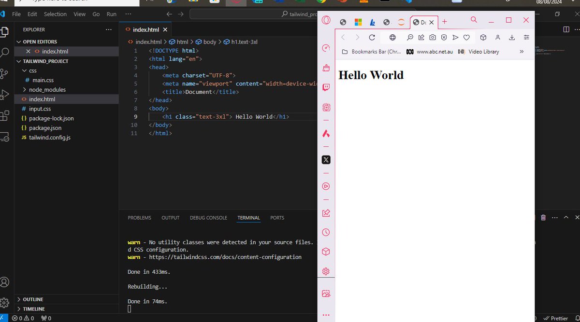Click the editor minimap

pyautogui.click(x=556, y=51)
